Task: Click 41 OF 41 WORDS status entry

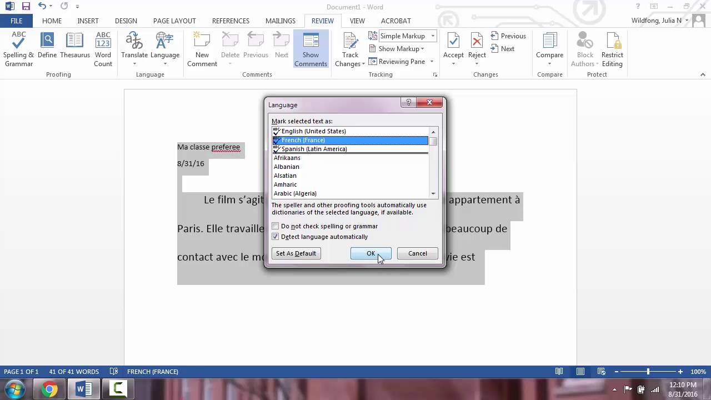Action: click(x=74, y=372)
